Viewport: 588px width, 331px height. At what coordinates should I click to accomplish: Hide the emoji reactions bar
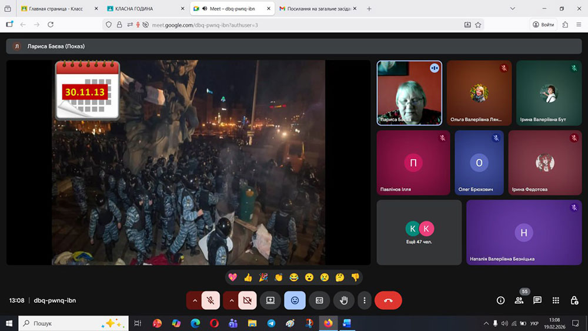pos(295,300)
